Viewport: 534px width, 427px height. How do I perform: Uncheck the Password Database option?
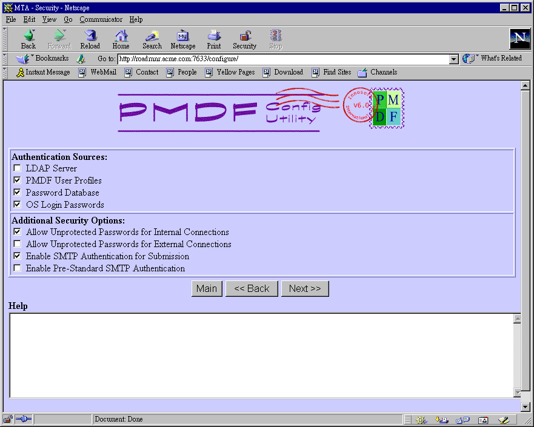pyautogui.click(x=18, y=193)
